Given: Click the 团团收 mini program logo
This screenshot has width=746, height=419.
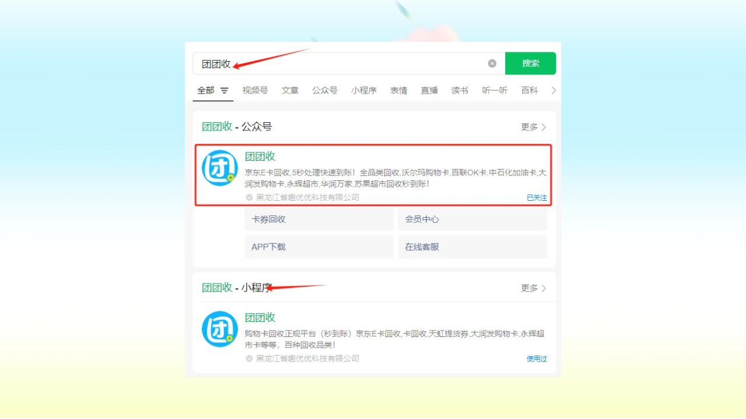Looking at the screenshot, I should click(x=220, y=329).
